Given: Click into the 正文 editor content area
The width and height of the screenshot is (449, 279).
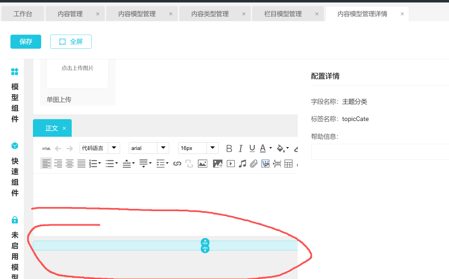Looking at the screenshot, I should click(165, 205).
